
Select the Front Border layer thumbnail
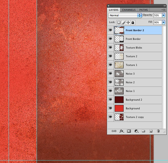(x=119, y=39)
